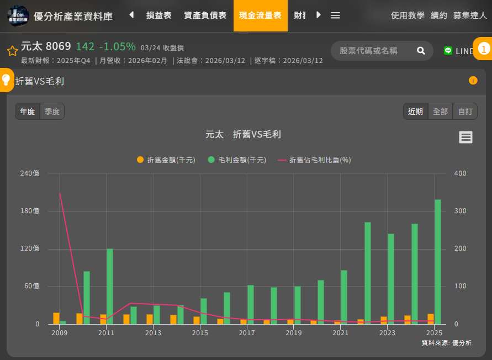Open the 使用教學 link
The image size is (492, 360).
pos(408,15)
